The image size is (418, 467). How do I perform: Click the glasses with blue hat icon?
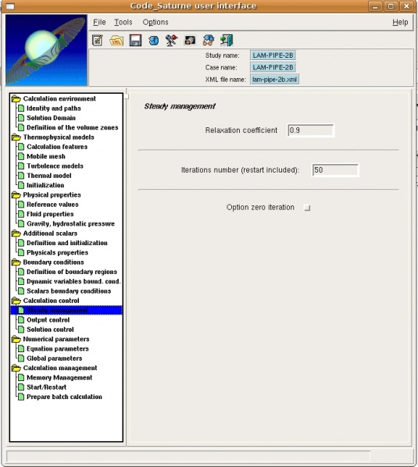click(209, 40)
